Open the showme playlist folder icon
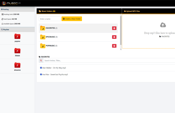The width and height of the screenshot is (175, 113). [x=17, y=65]
